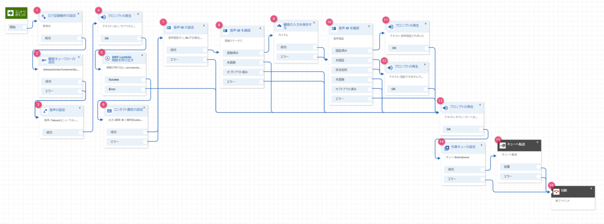Click the set working queue block icon
The height and width of the screenshot is (224, 604).
tap(446, 147)
